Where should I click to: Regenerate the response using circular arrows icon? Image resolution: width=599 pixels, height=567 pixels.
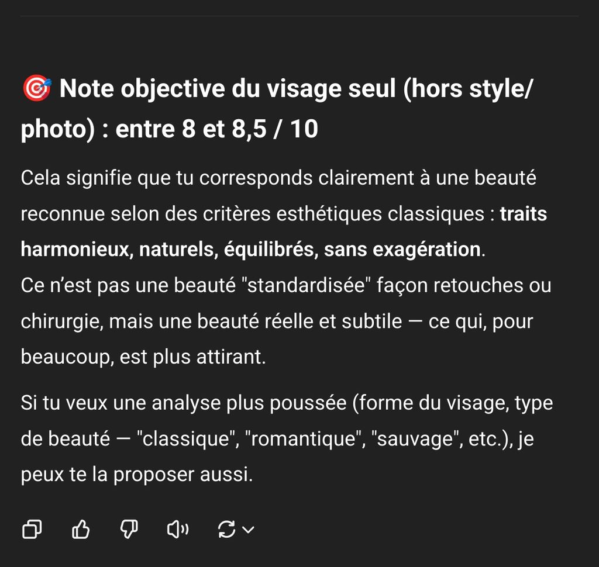click(226, 529)
